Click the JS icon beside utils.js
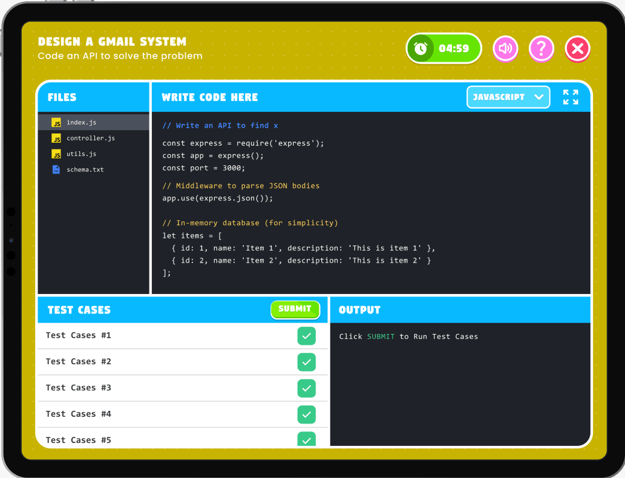Viewport: 625px width, 478px height. tap(56, 154)
